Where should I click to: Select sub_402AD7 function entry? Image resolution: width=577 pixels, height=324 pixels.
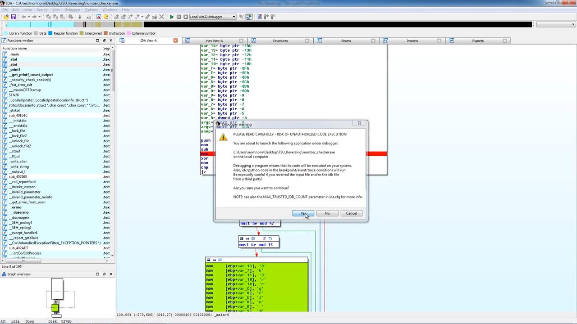coord(56,248)
